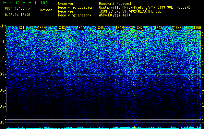
Task: Click the 1350 time marker
Action: (197, 28)
